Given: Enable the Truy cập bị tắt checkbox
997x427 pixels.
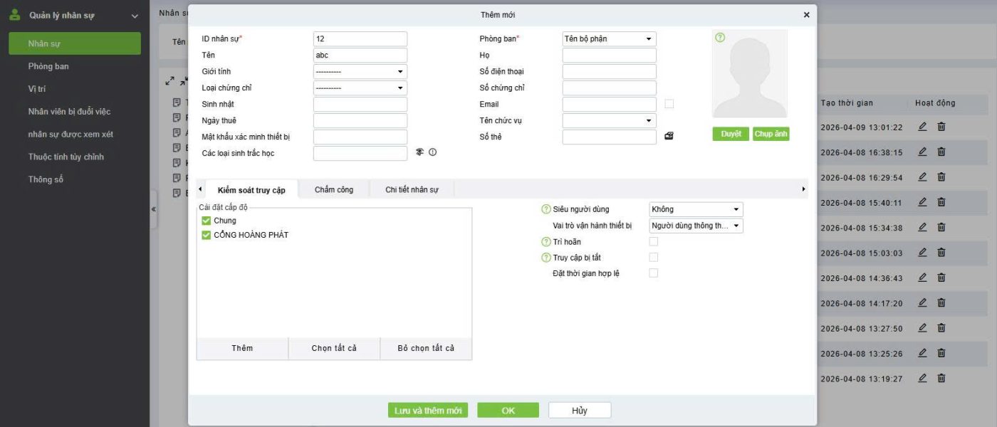Looking at the screenshot, I should click(653, 257).
